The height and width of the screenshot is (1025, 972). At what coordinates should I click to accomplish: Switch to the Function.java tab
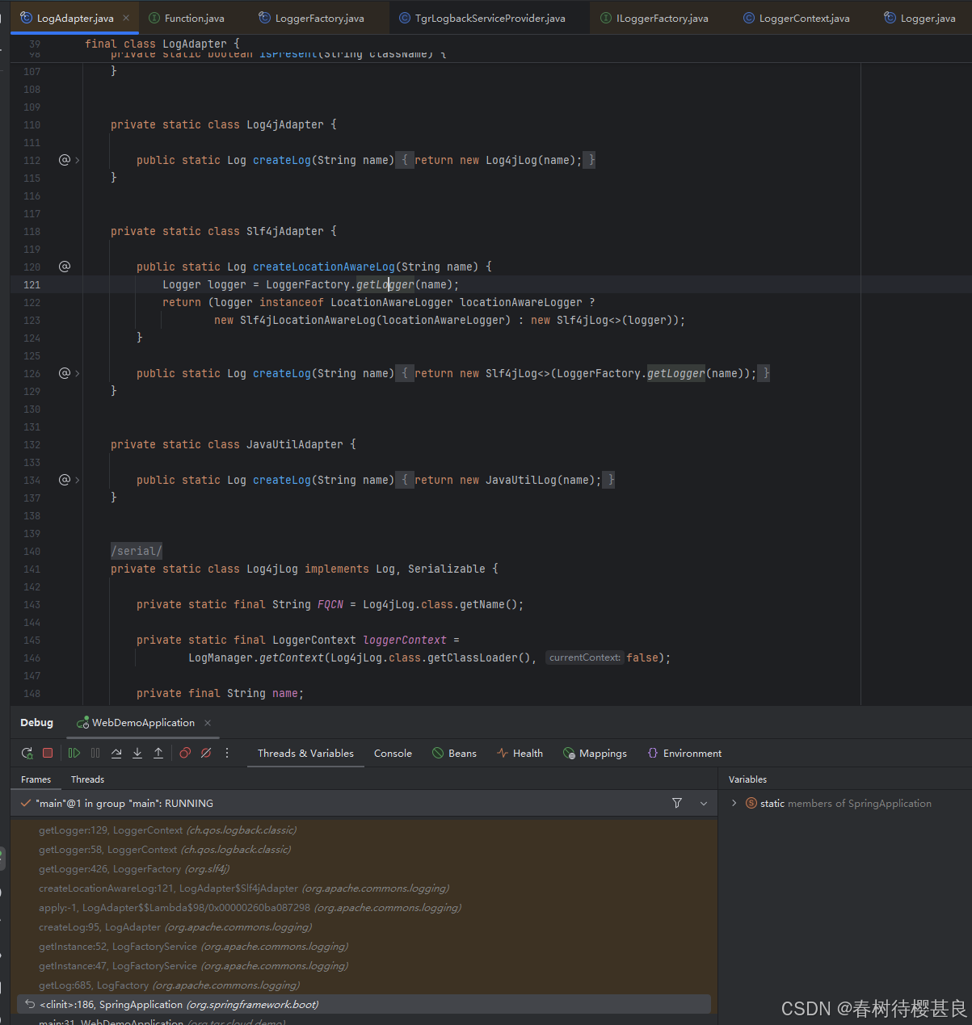pyautogui.click(x=187, y=18)
